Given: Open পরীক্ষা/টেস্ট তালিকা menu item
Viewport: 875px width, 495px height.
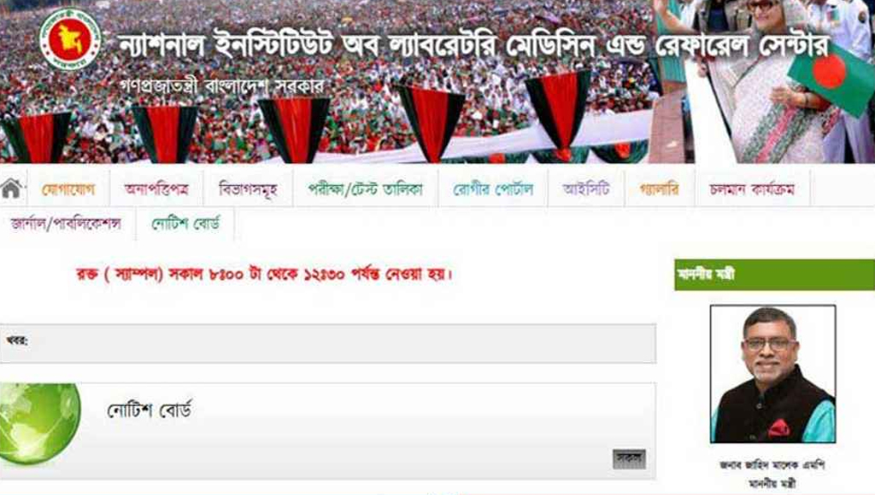Looking at the screenshot, I should click(x=366, y=189).
